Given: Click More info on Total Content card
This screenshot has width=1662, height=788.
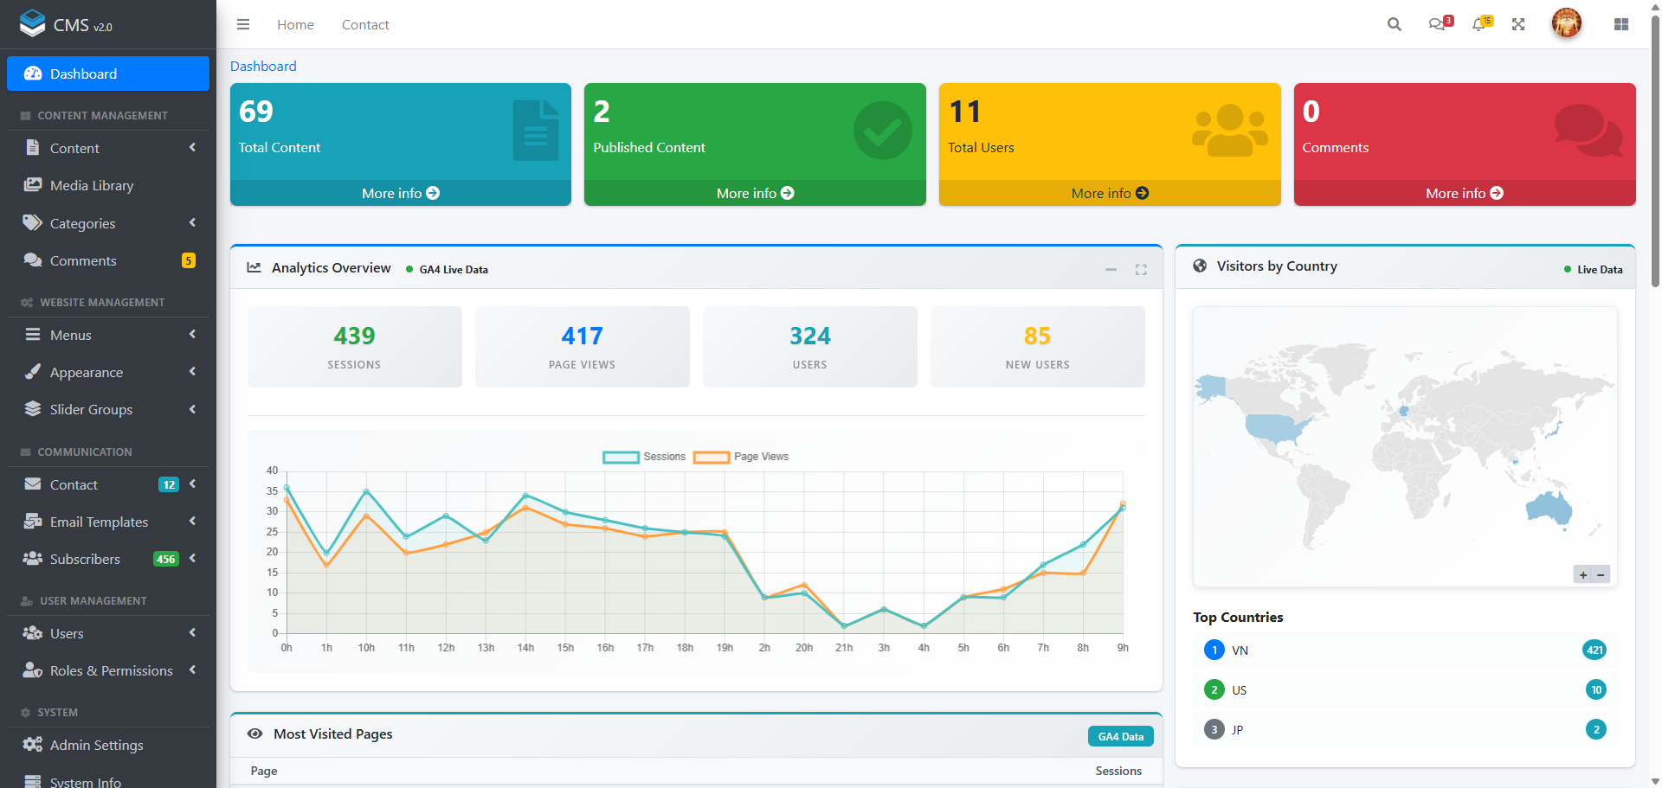Looking at the screenshot, I should coord(400,193).
